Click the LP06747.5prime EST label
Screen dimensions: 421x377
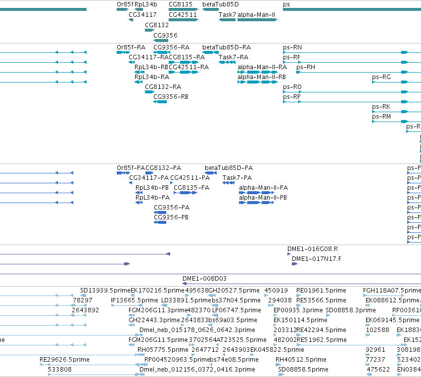click(x=236, y=310)
